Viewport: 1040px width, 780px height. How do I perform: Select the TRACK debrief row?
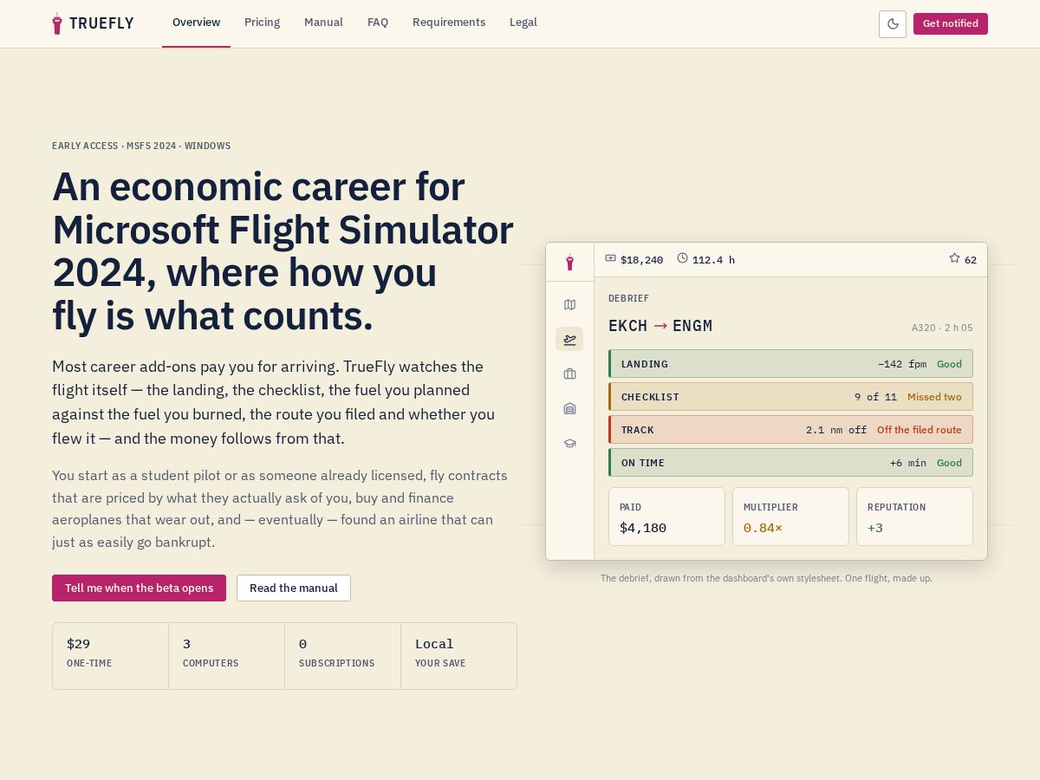[790, 429]
